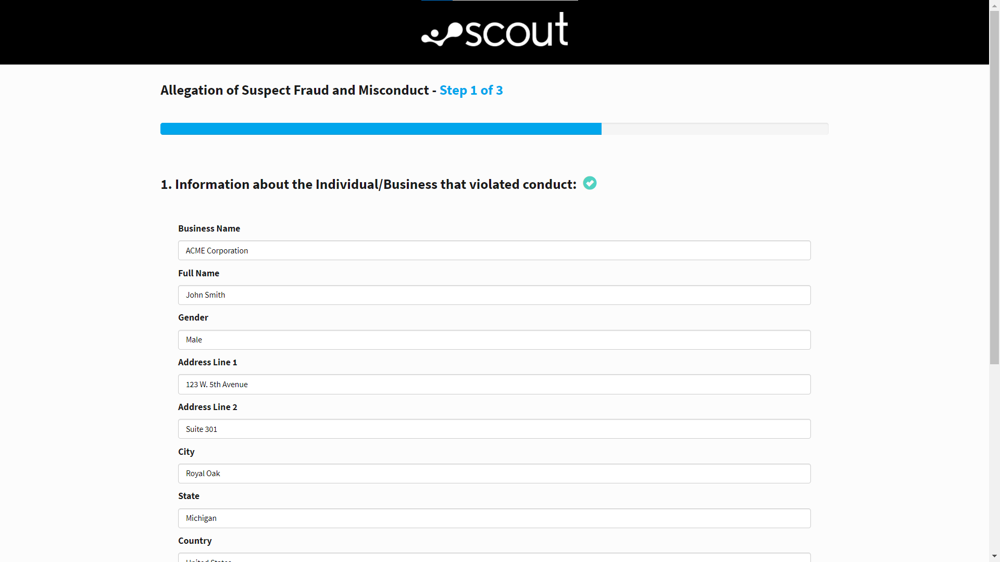Select the State field showing Michigan
Viewport: 1000px width, 562px height.
point(494,518)
